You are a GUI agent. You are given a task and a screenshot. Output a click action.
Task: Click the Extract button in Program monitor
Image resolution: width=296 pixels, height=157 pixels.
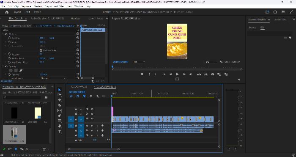(x=206, y=74)
